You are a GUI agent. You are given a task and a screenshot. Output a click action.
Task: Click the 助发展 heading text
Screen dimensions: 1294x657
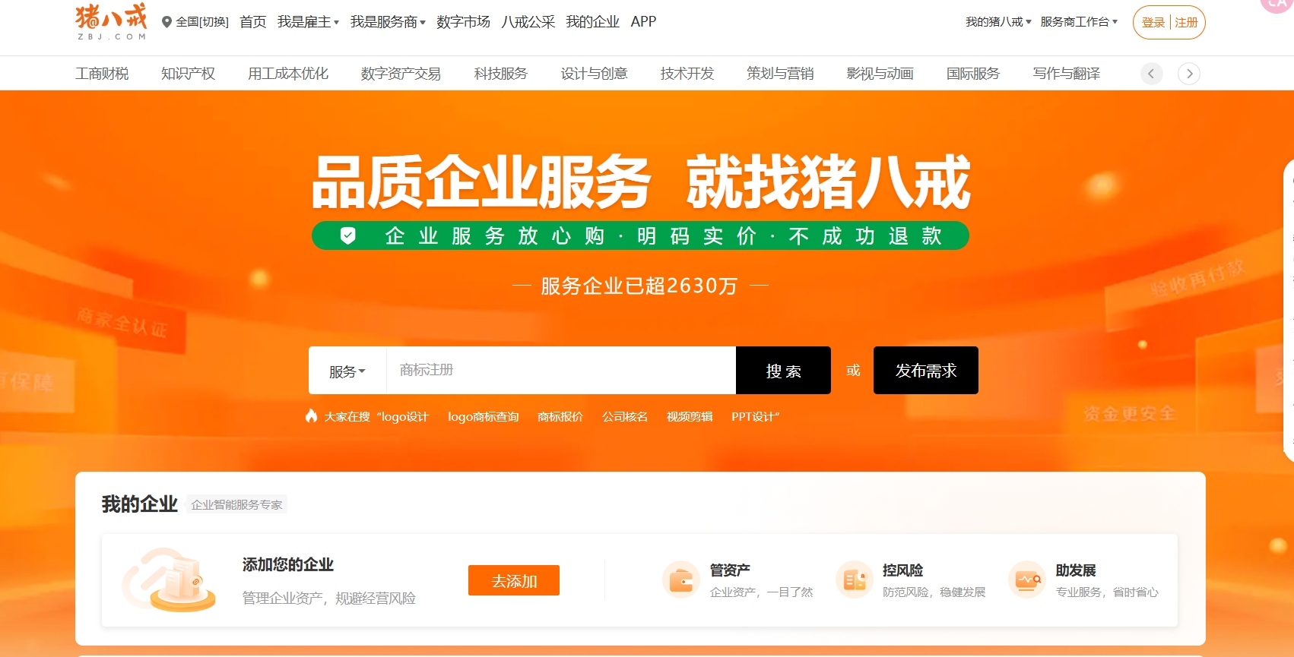[x=1076, y=570]
